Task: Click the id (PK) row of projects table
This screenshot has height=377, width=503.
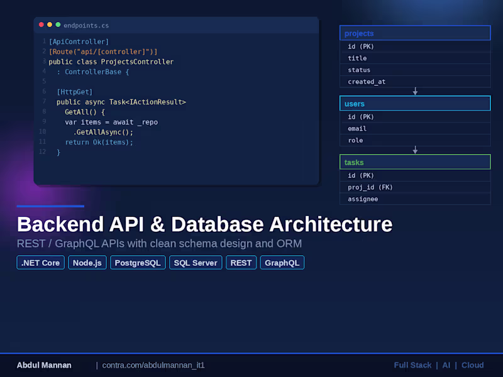Action: pyautogui.click(x=415, y=46)
